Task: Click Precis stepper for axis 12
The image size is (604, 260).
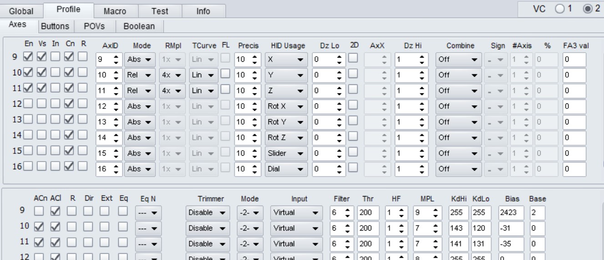Action: [256, 106]
